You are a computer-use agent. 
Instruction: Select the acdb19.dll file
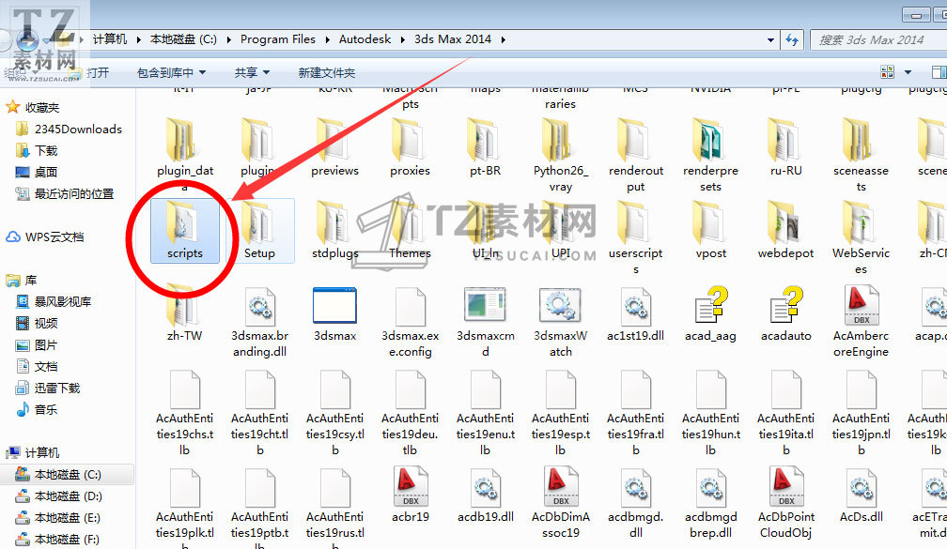click(485, 495)
